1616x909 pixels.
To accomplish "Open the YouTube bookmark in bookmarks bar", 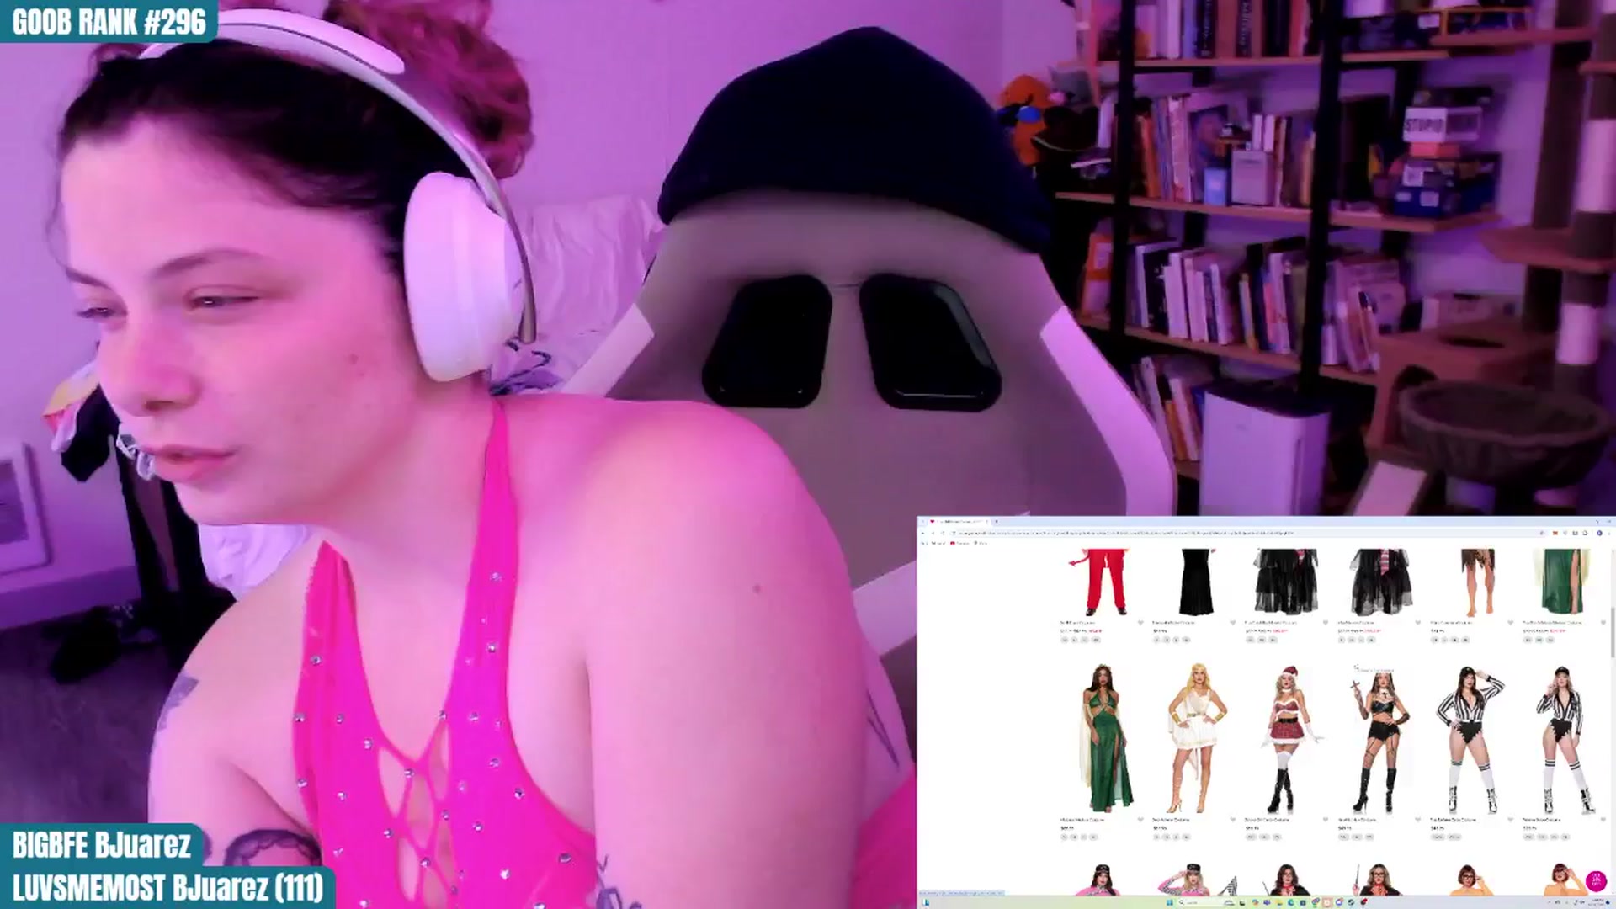I will click(x=959, y=543).
